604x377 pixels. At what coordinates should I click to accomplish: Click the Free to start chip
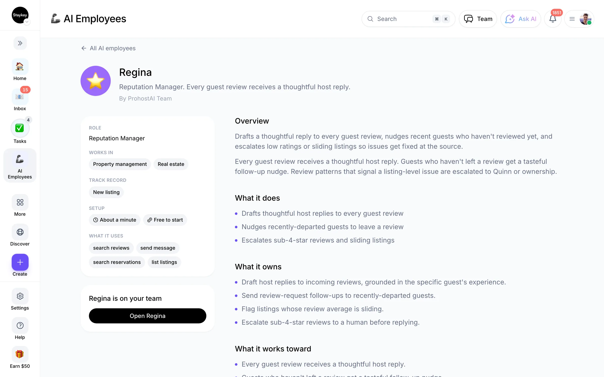pos(165,220)
